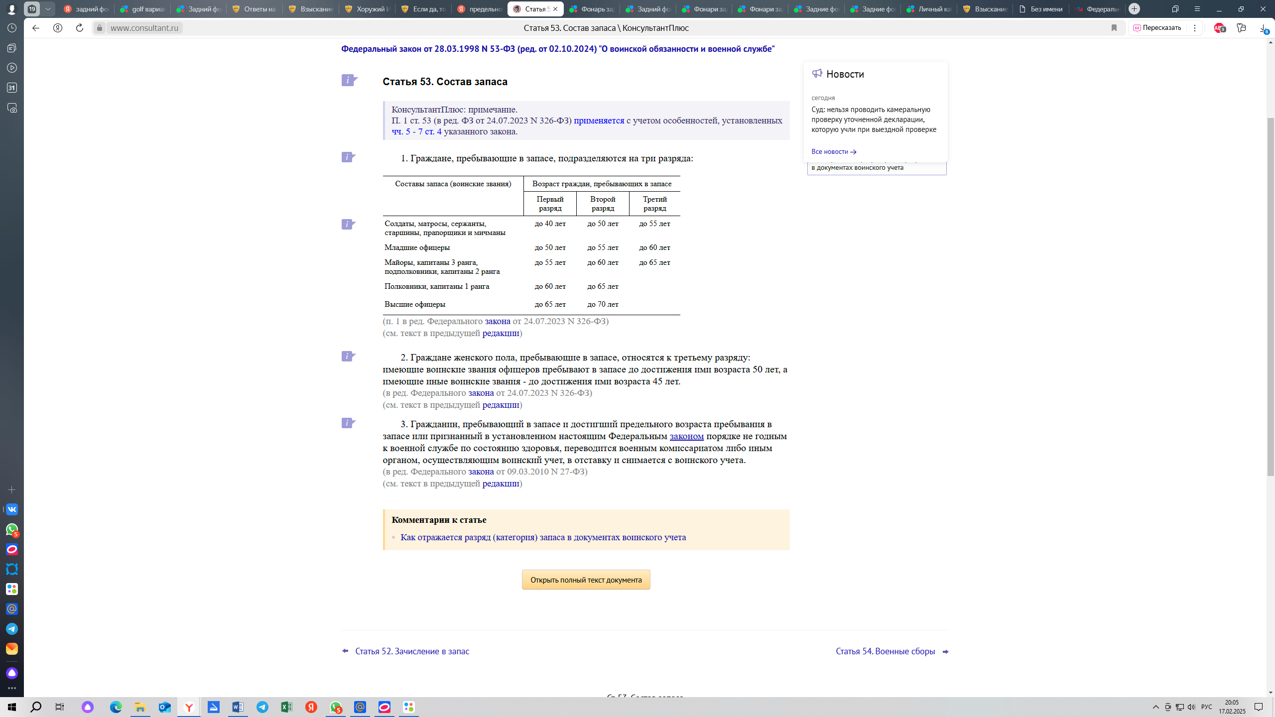
Task: Open Yandex home button in toolbar
Action: (58, 28)
